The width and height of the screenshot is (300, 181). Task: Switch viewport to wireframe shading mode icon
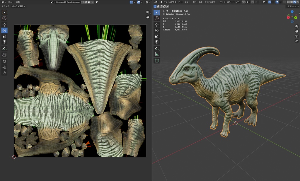[289, 2]
